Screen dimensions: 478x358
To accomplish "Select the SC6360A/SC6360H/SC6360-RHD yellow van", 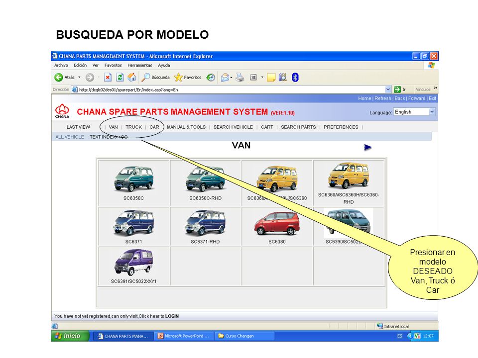I will coord(349,176).
